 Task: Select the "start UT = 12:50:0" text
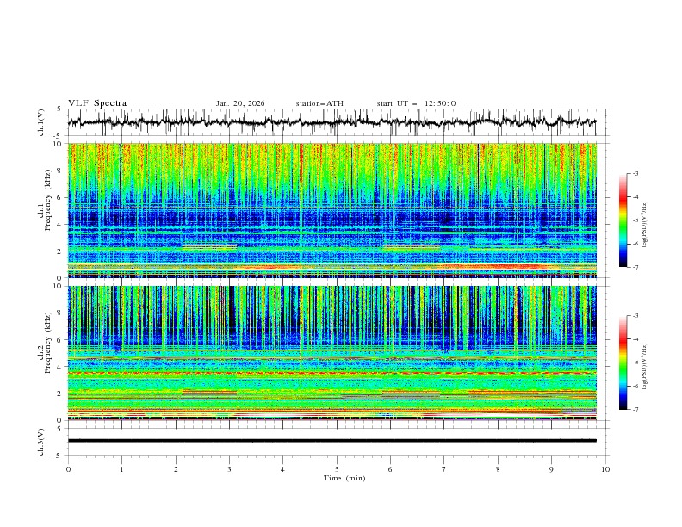coord(416,103)
